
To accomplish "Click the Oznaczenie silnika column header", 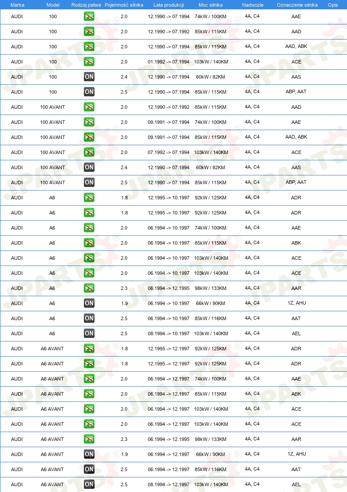I will tap(297, 5).
